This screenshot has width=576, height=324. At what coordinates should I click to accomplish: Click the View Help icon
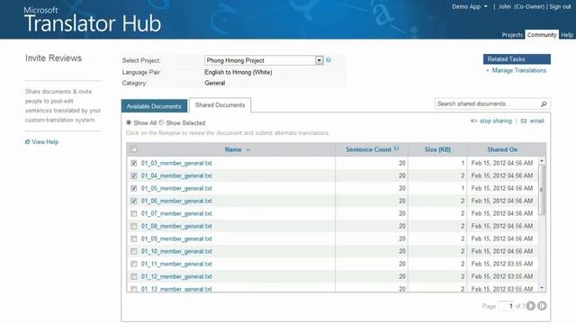click(27, 142)
